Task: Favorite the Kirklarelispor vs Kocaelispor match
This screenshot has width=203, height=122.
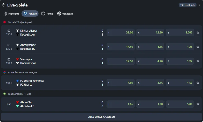Action: tap(198, 32)
